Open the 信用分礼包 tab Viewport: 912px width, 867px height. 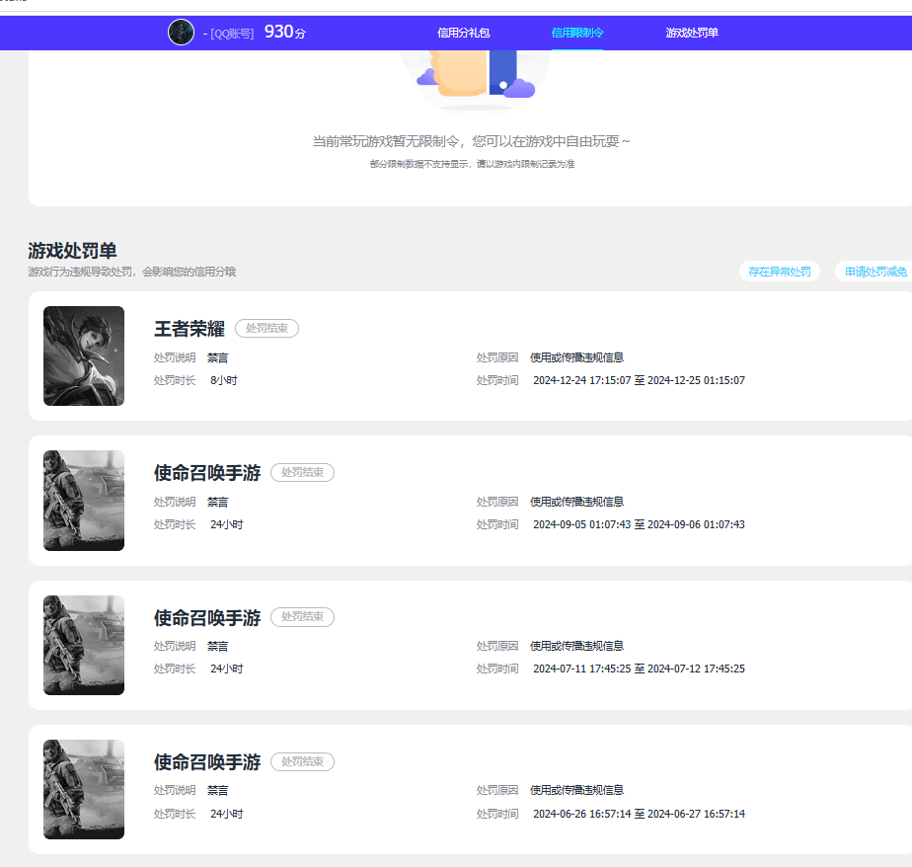point(464,33)
